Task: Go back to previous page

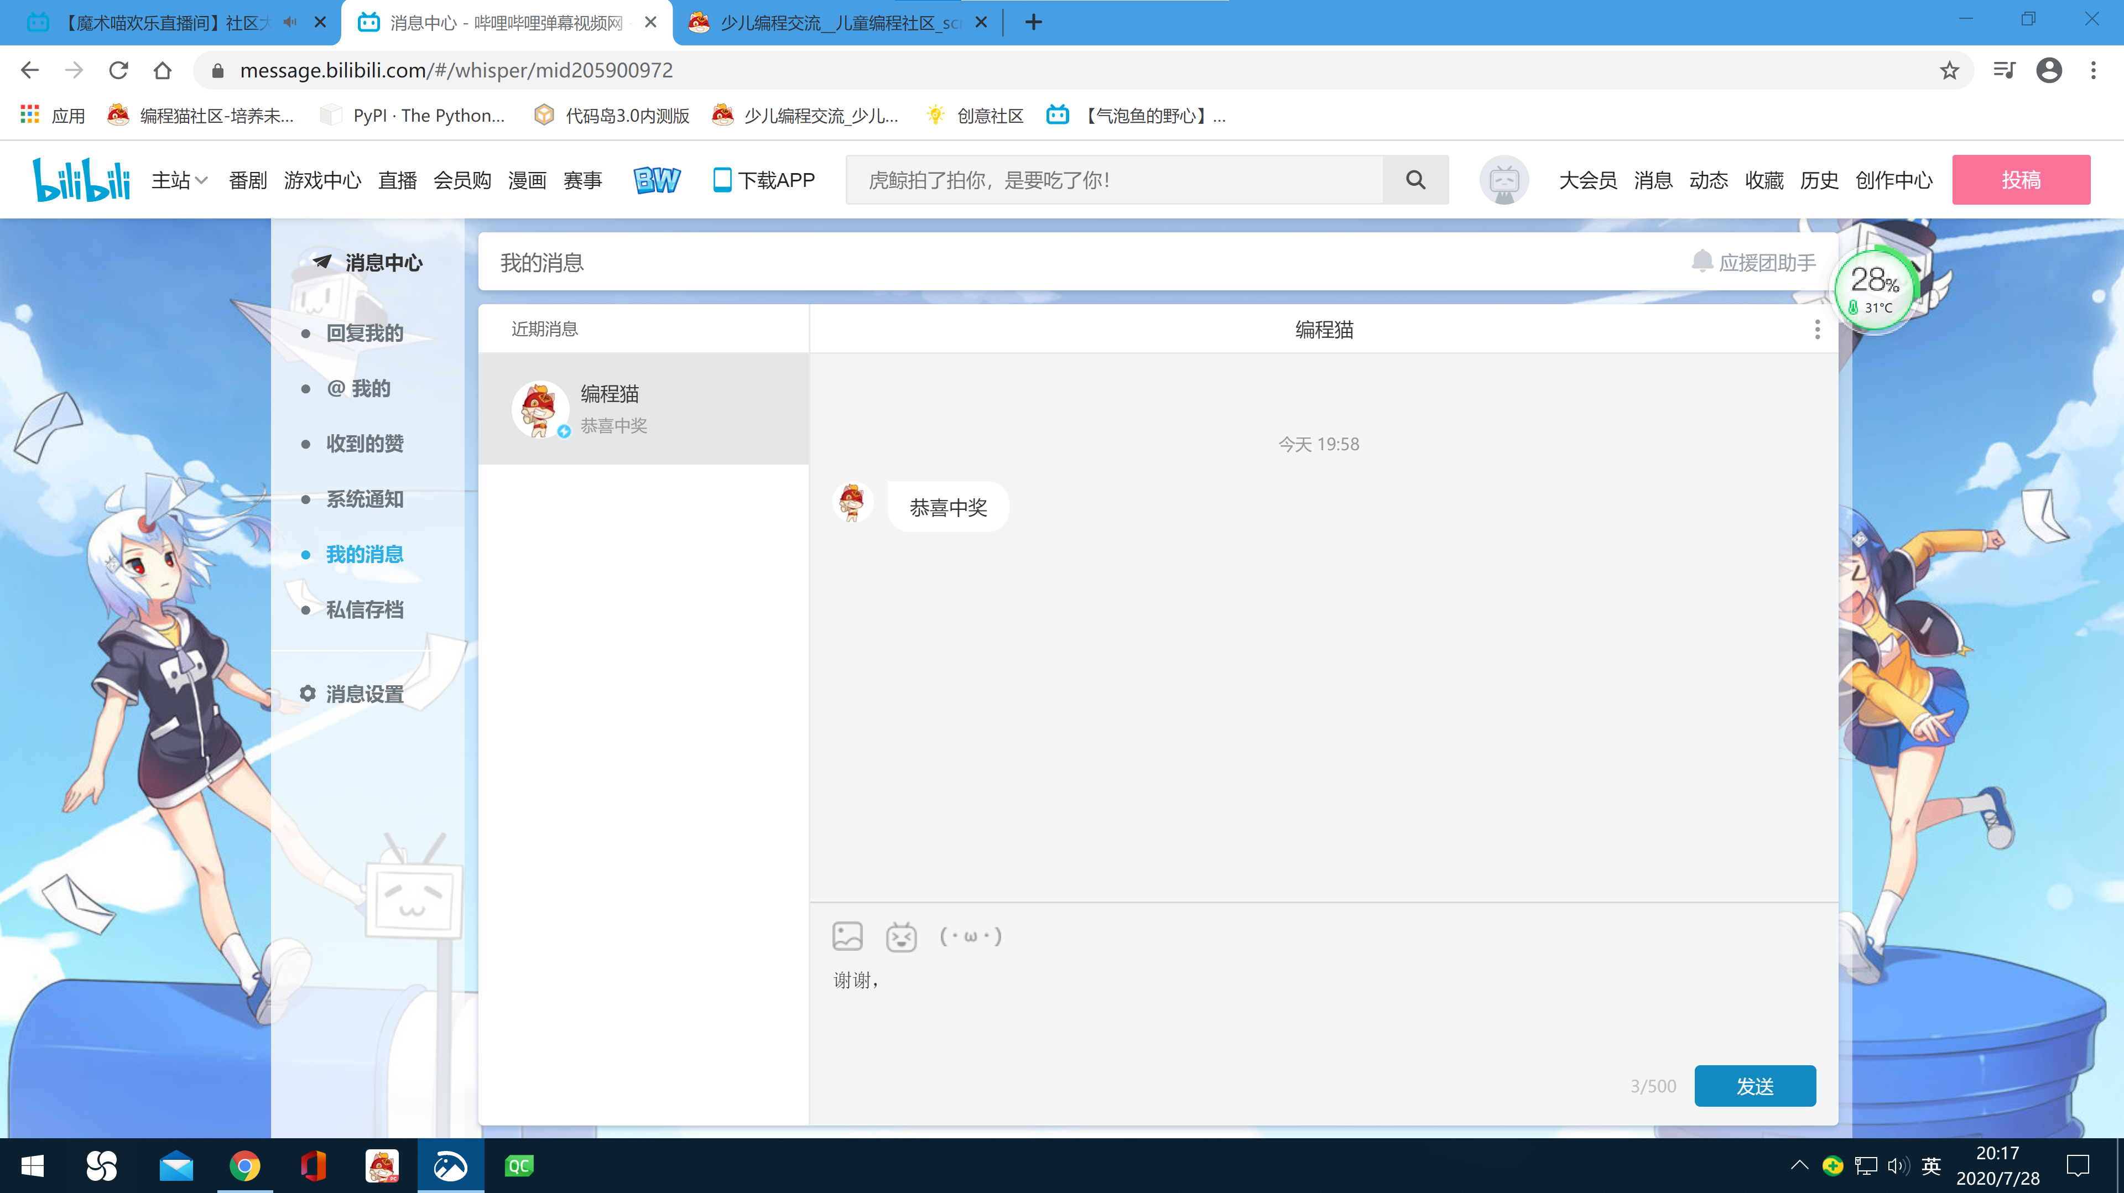Action: point(30,70)
